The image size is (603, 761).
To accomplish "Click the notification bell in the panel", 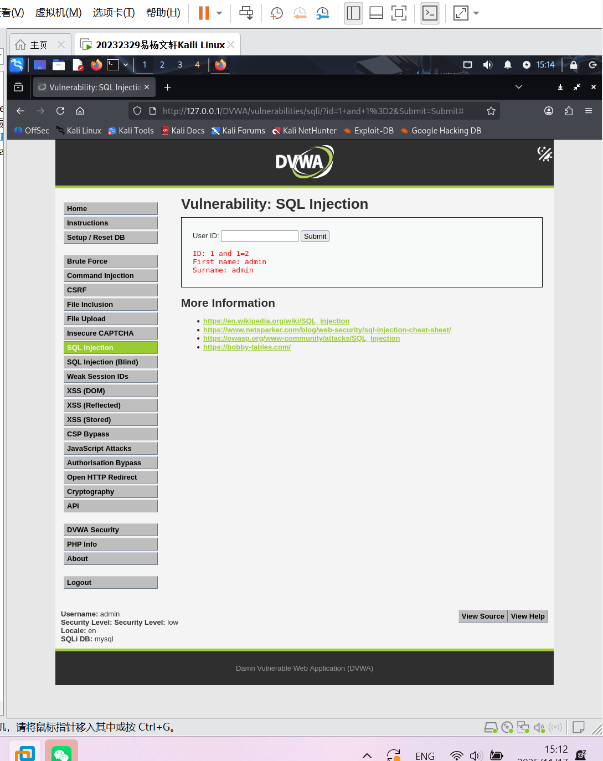I will pyautogui.click(x=507, y=65).
